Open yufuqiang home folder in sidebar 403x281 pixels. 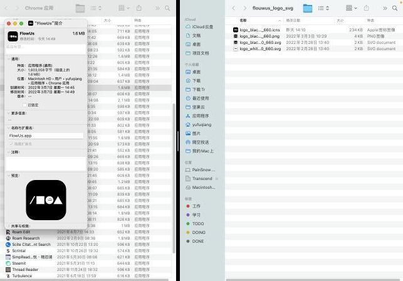pyautogui.click(x=199, y=125)
